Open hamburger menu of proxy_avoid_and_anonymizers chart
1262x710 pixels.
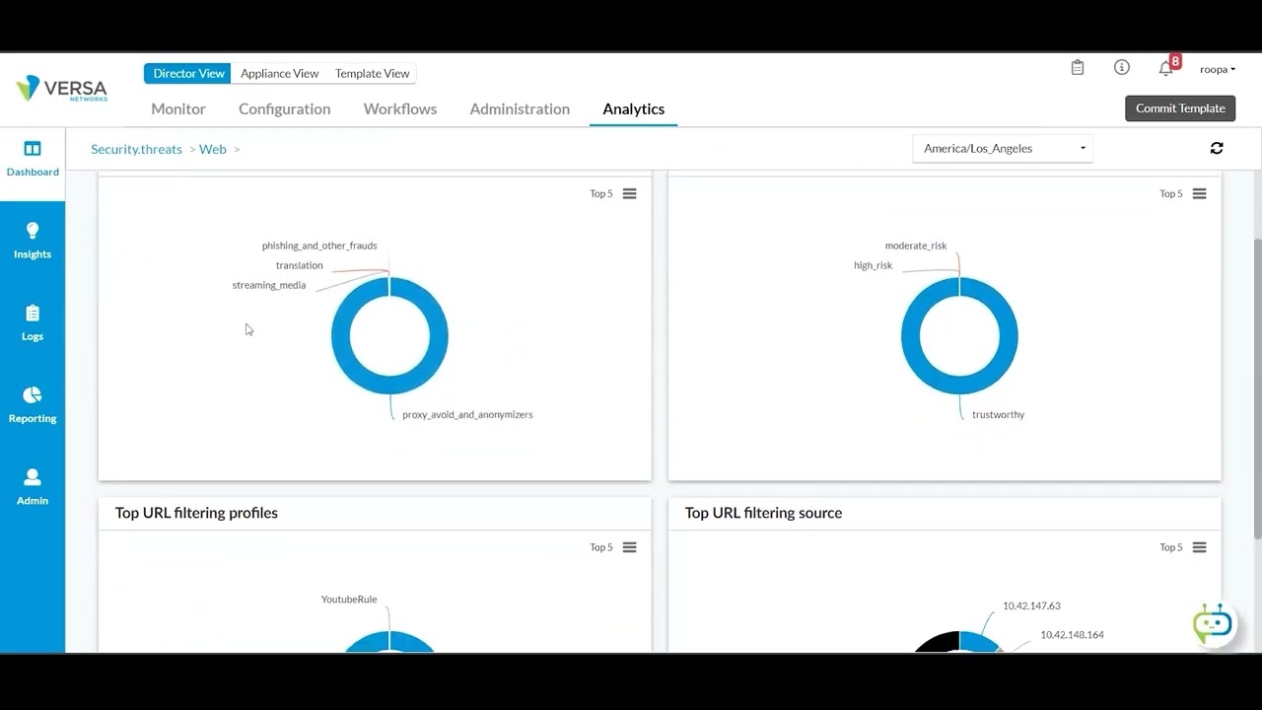coord(630,193)
